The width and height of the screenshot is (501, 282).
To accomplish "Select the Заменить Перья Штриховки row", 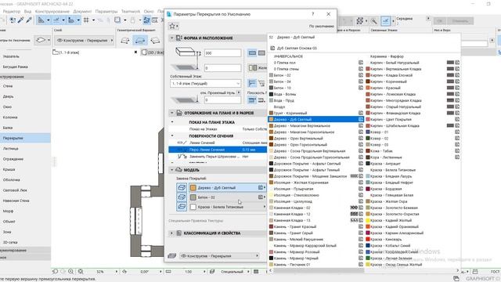I will [218, 157].
